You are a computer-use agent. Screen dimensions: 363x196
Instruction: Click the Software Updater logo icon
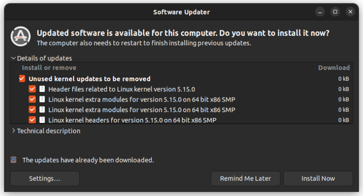coord(20,36)
